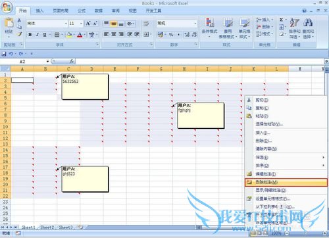Align text right
The height and width of the screenshot is (238, 329).
(x=121, y=34)
